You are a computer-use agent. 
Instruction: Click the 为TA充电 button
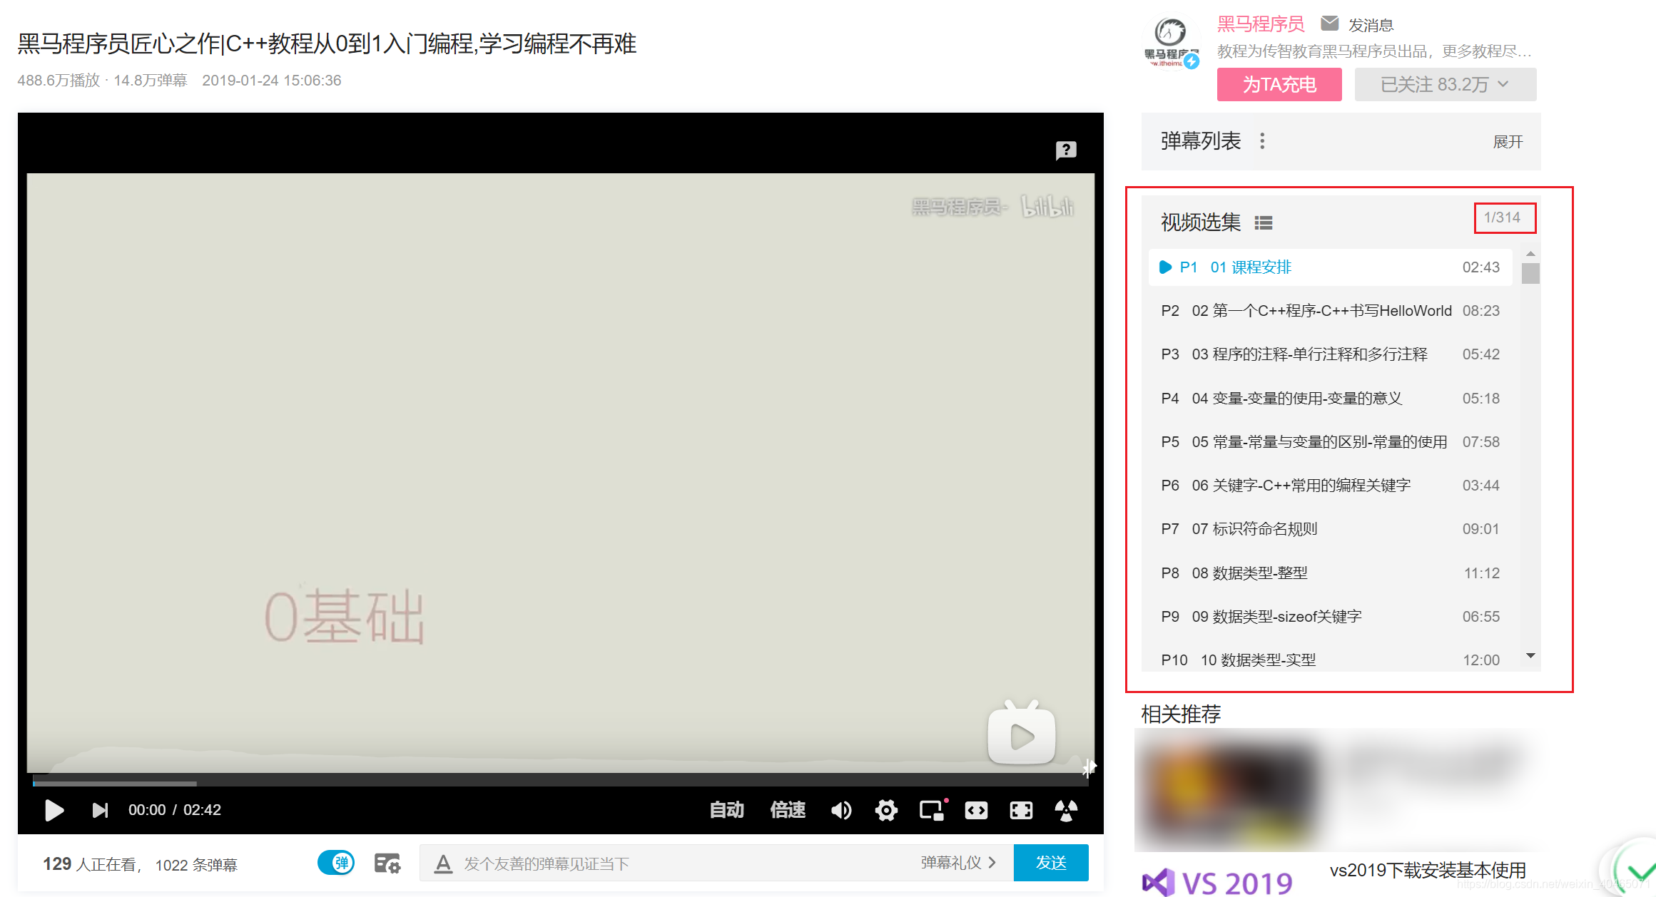(1279, 84)
